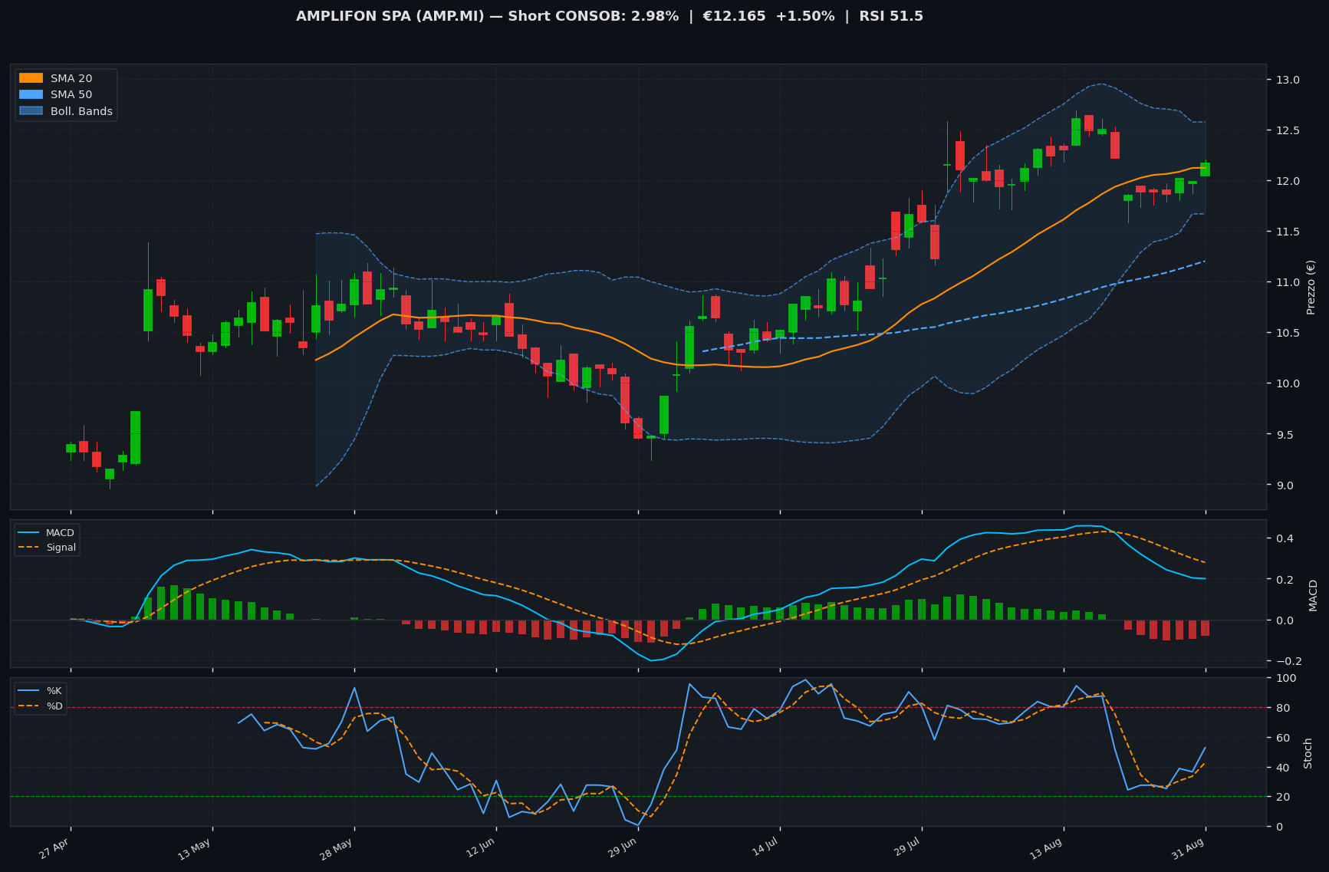This screenshot has height=872, width=1329.
Task: Click the 60 stochastic axis tick
Action: [x=1282, y=738]
